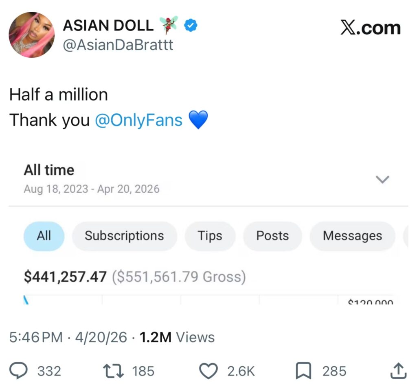Select the Tips filter tab
This screenshot has height=389, width=417.
210,236
